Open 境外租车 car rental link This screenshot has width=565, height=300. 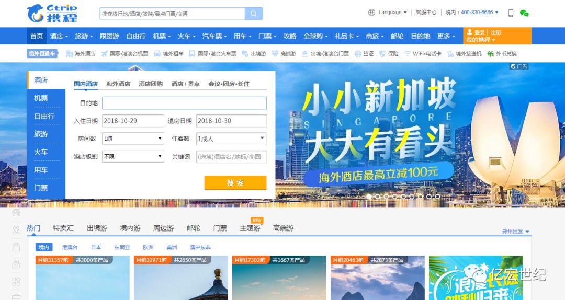click(168, 54)
